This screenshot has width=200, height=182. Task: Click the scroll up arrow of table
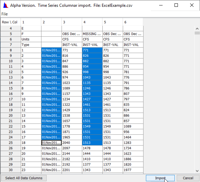pyautogui.click(x=197, y=29)
